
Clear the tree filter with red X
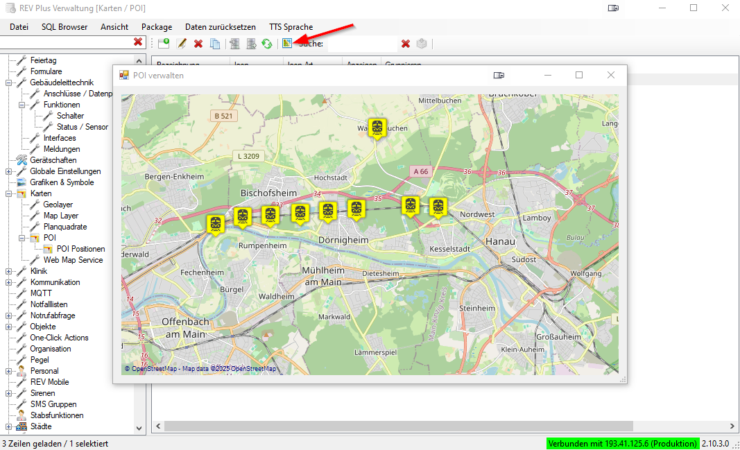coord(138,42)
